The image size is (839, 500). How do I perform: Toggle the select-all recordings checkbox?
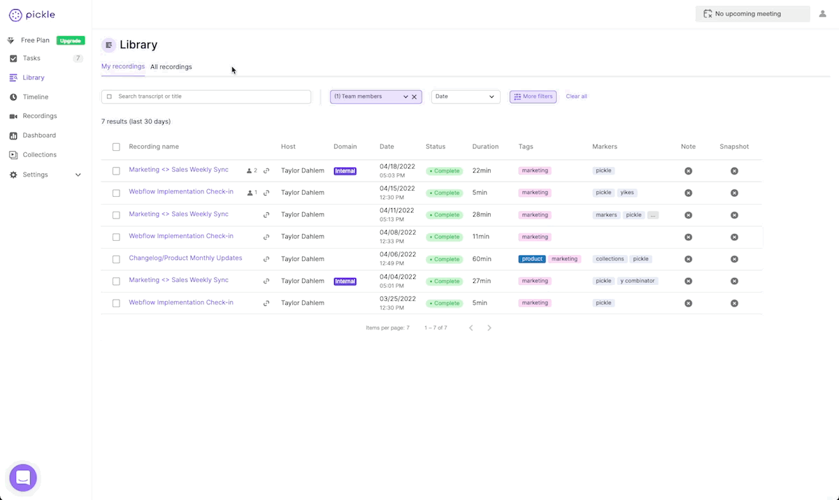116,147
